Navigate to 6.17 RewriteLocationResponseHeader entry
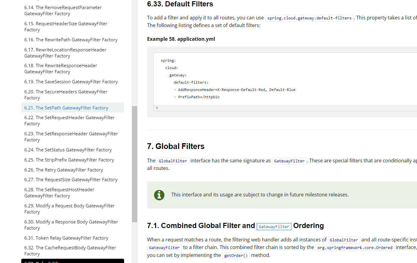The height and width of the screenshot is (263, 417). click(x=65, y=53)
